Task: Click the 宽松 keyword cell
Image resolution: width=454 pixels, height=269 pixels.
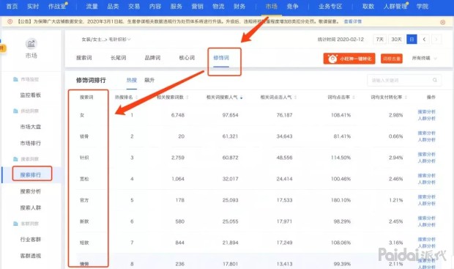Action: tap(84, 179)
